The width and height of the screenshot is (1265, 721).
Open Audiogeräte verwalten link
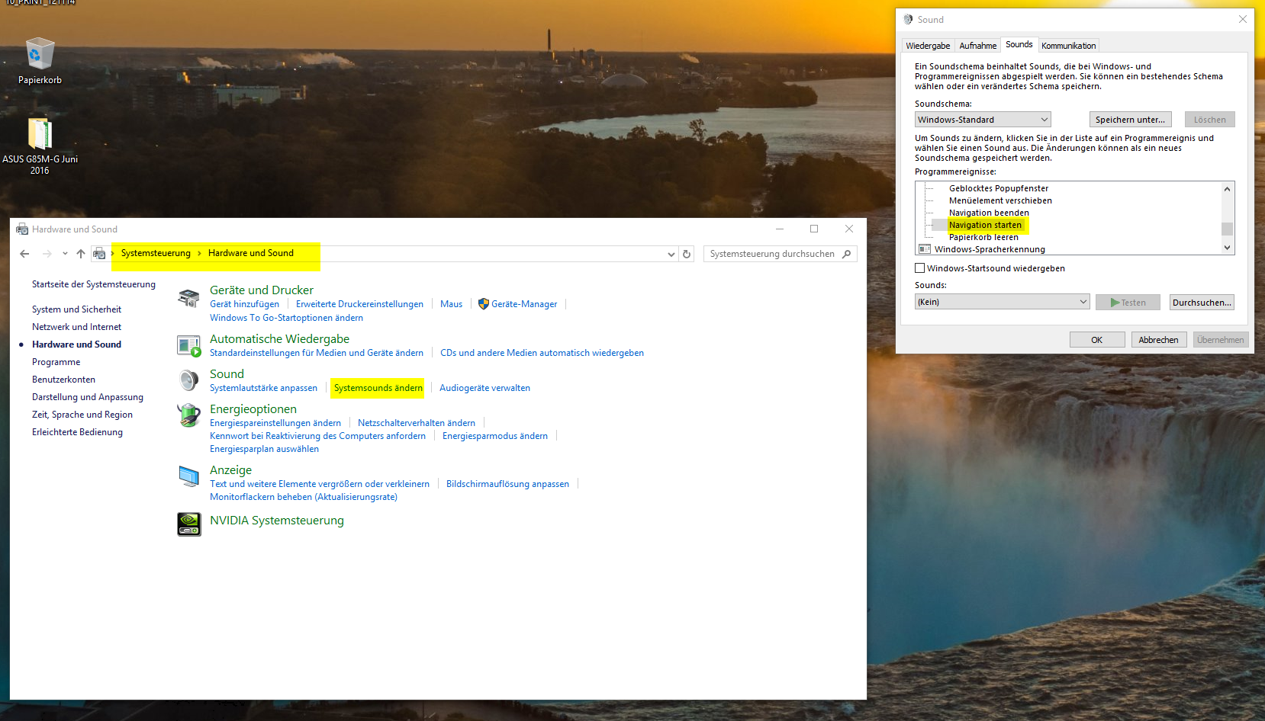484,388
